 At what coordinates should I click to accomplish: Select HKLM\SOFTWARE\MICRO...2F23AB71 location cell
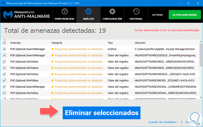tap(165, 81)
